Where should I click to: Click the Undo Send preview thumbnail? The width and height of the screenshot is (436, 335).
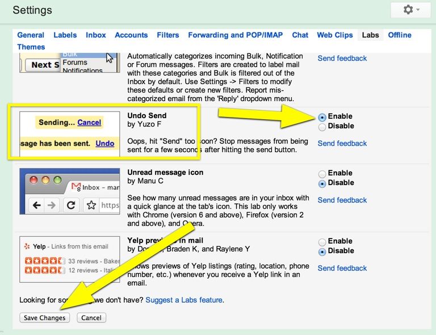point(69,133)
